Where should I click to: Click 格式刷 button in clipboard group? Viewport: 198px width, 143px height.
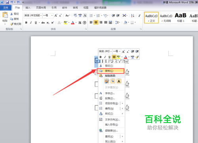(16, 24)
